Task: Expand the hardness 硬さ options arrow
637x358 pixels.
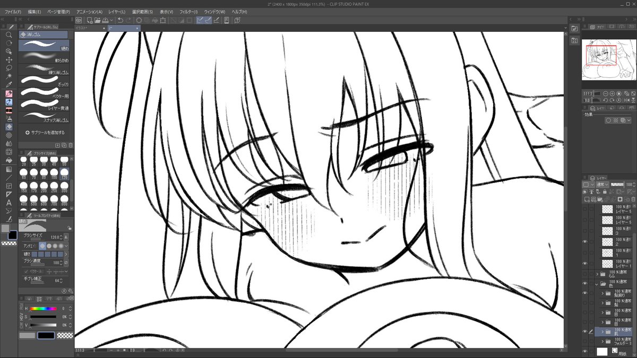Action: pyautogui.click(x=66, y=254)
